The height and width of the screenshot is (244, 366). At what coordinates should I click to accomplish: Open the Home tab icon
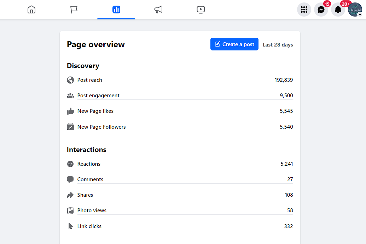(31, 10)
